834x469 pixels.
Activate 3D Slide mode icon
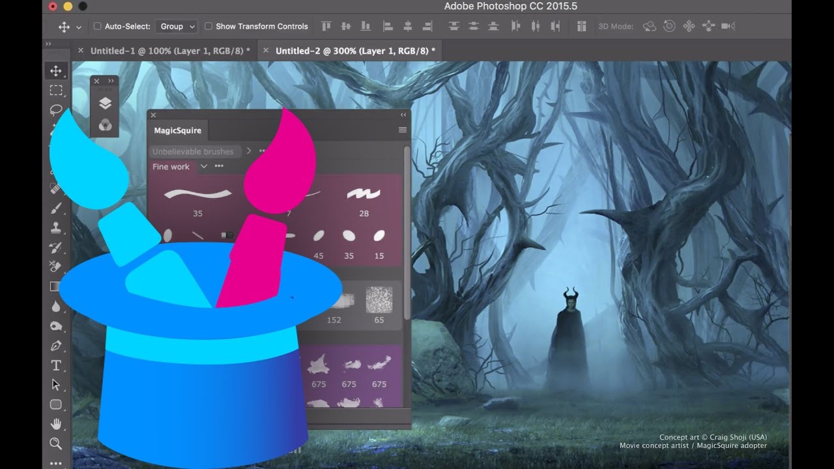708,26
